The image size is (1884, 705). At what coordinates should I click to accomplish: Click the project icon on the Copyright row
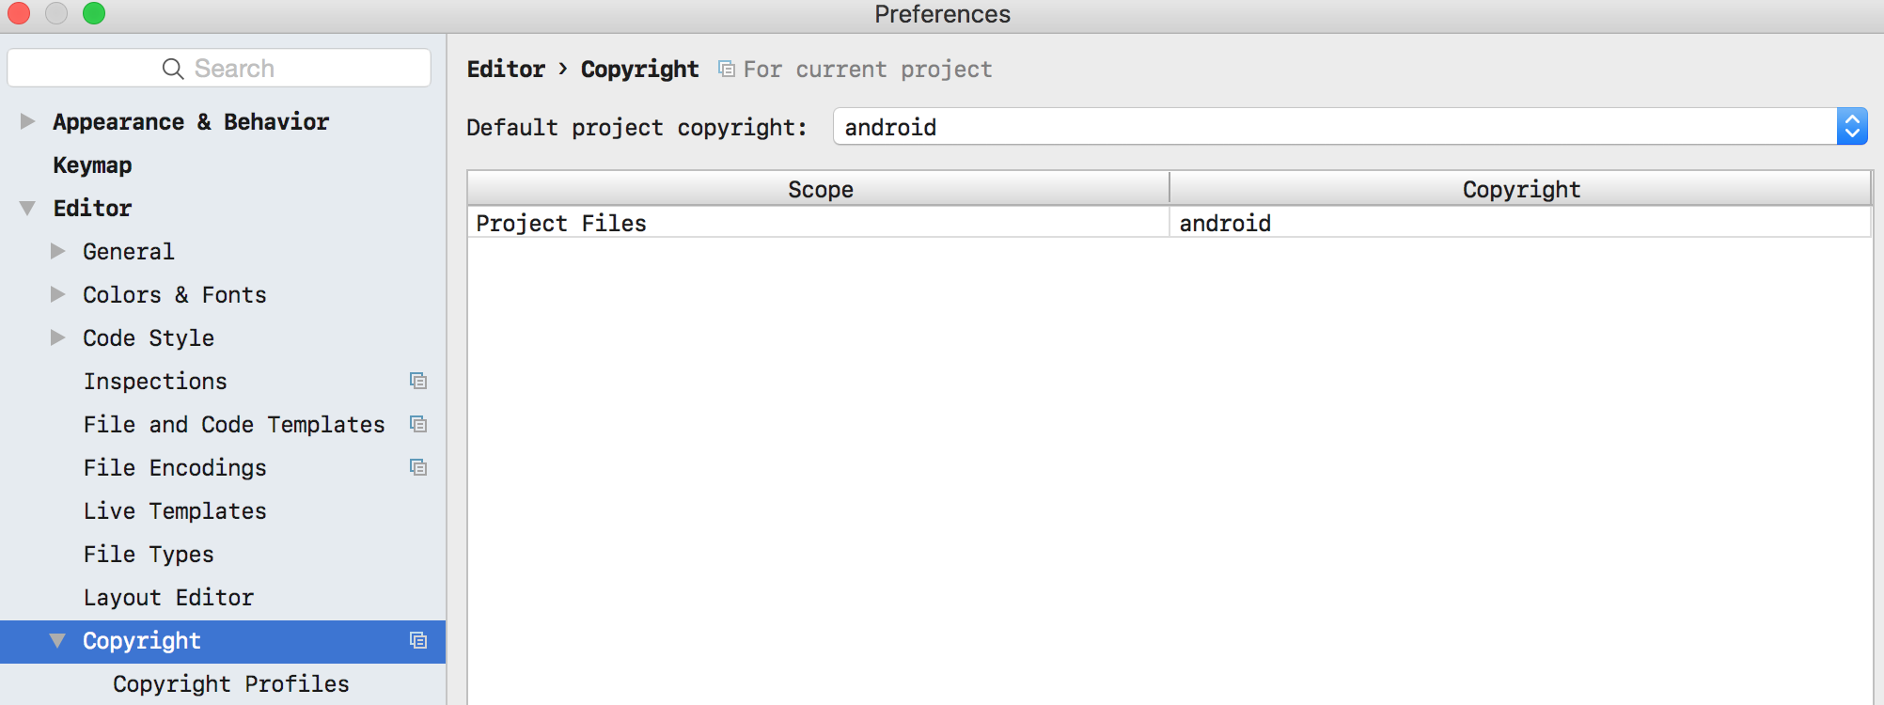pos(418,640)
